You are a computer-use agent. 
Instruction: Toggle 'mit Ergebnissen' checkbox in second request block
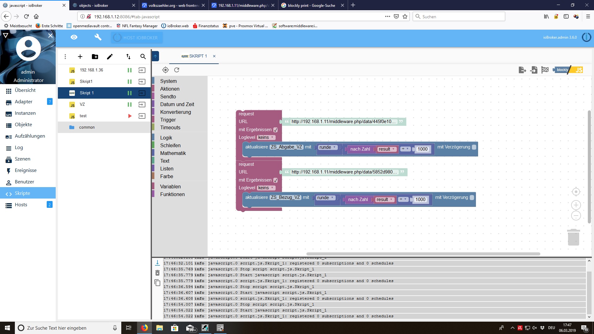[275, 180]
